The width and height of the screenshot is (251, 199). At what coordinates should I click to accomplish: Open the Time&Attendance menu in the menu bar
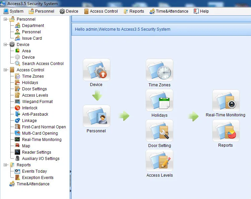click(169, 11)
